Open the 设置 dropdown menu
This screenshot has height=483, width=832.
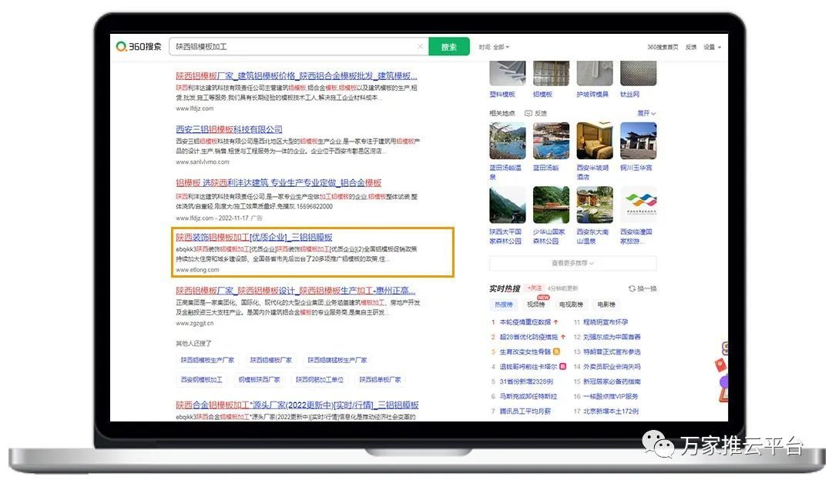pos(712,47)
